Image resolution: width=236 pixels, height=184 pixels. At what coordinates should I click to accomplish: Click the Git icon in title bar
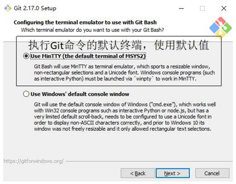pyautogui.click(x=8, y=8)
